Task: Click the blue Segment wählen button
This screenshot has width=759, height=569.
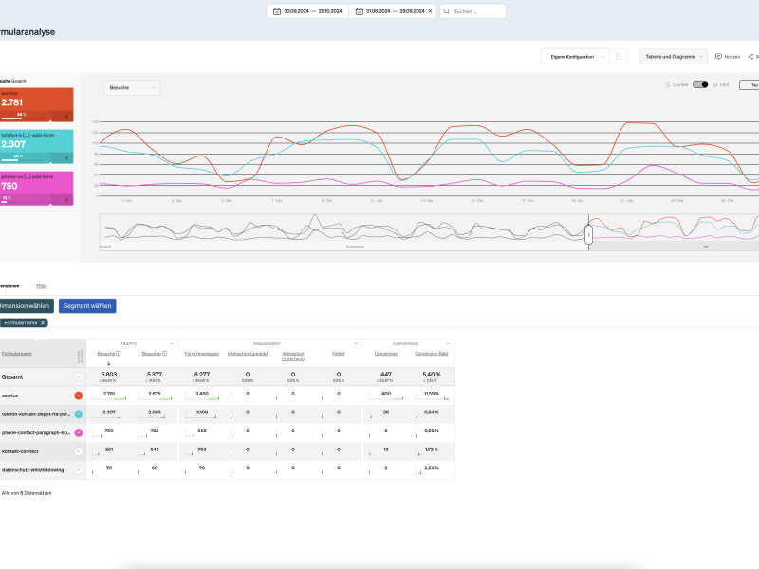Action: 87,305
